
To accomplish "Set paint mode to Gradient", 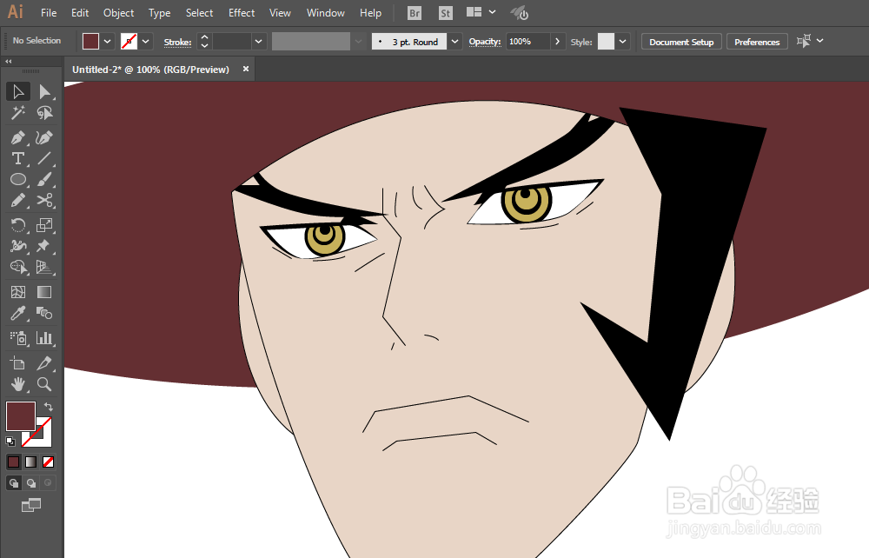I will 31,462.
